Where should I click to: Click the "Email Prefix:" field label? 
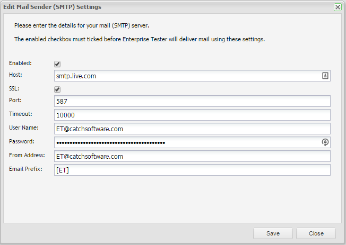25,169
